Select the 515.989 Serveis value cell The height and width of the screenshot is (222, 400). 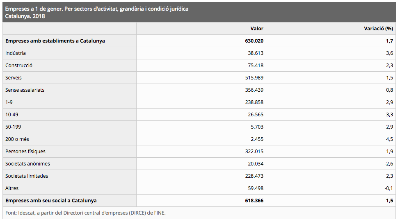click(x=254, y=78)
